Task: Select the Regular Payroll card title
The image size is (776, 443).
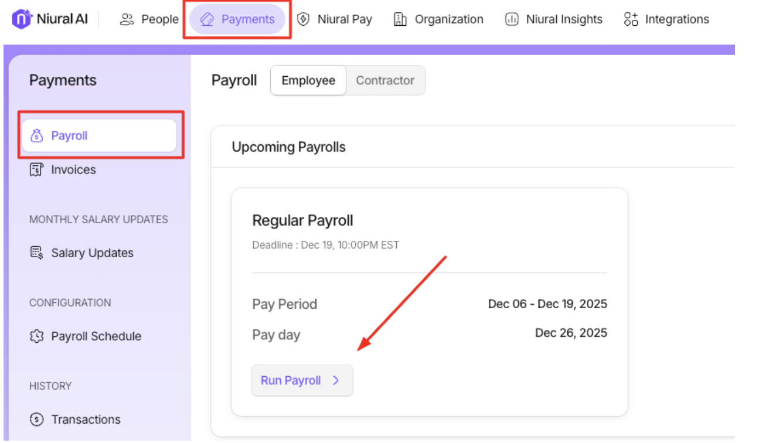Action: 302,221
